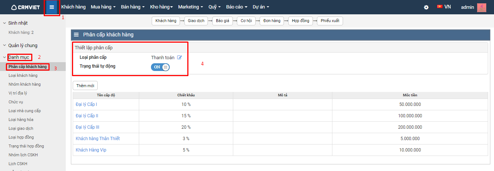Open Khách hàng in top menu bar
This screenshot has height=171, width=494.
point(73,7)
